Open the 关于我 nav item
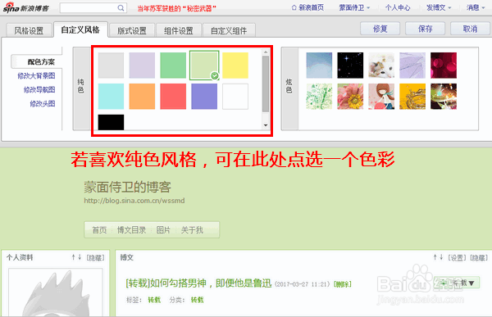The width and height of the screenshot is (492, 317). pos(192,230)
